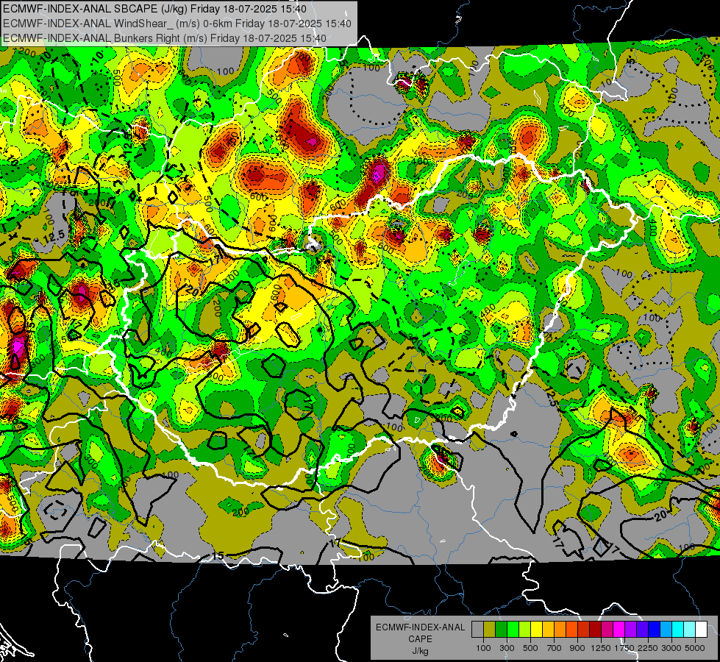Viewport: 720px width, 662px height.
Task: Click the bright cyan legend swatch
Action: [678, 629]
